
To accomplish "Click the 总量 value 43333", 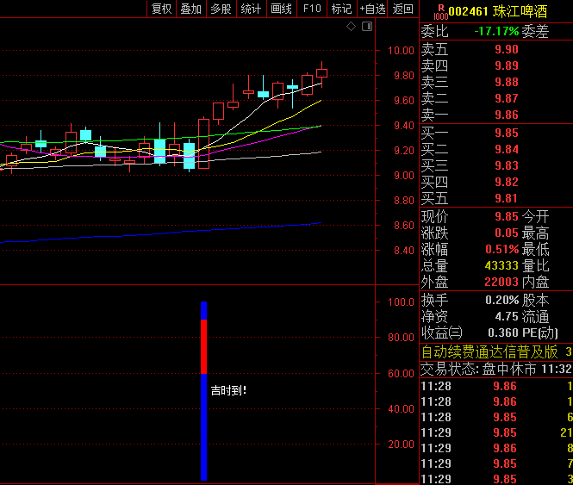I will [x=501, y=265].
